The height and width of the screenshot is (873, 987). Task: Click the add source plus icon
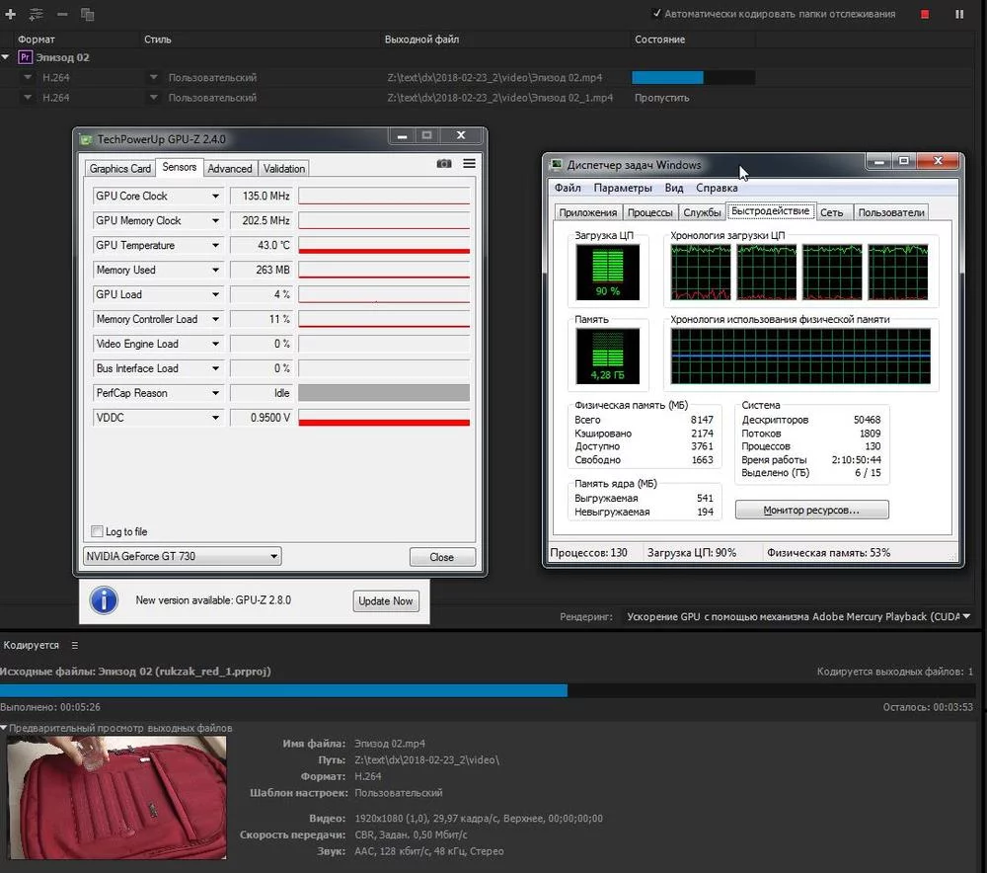11,15
